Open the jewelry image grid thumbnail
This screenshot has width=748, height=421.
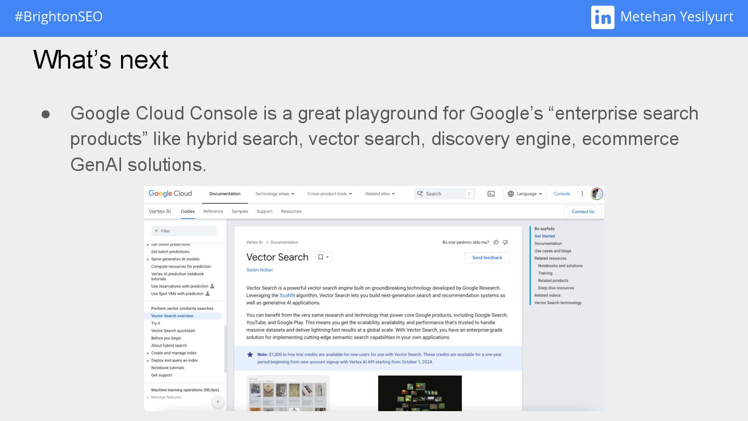(x=288, y=393)
